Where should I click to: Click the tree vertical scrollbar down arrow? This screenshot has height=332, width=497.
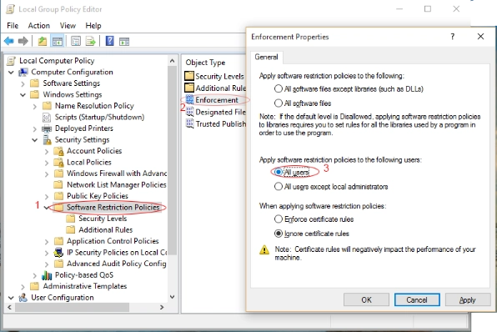(x=172, y=297)
